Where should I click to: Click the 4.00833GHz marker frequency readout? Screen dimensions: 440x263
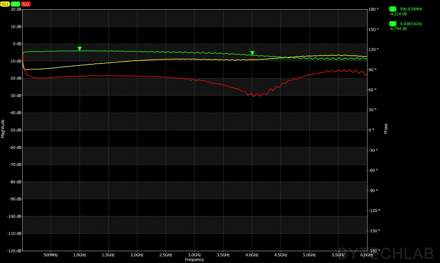point(411,24)
